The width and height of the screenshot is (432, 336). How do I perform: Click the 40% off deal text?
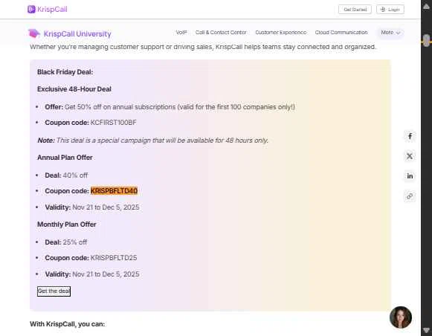[x=75, y=175]
